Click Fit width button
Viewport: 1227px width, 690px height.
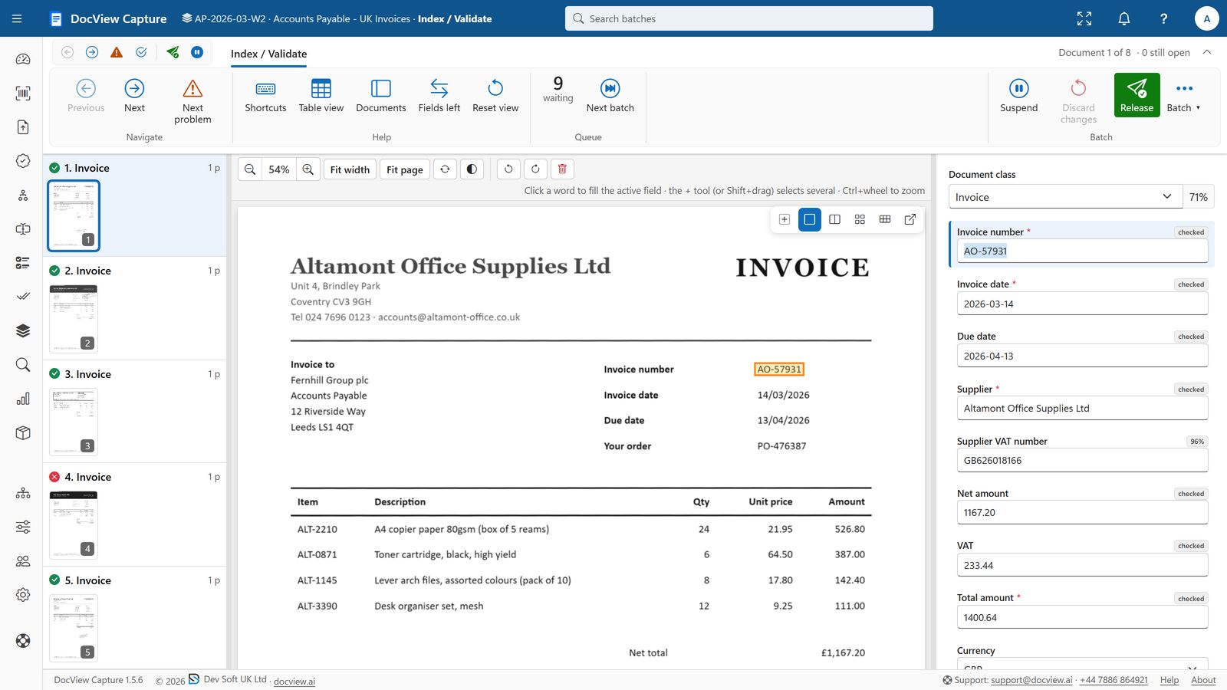point(350,169)
